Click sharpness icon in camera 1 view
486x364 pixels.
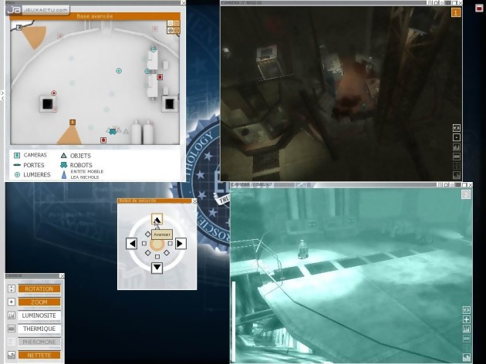point(457,176)
